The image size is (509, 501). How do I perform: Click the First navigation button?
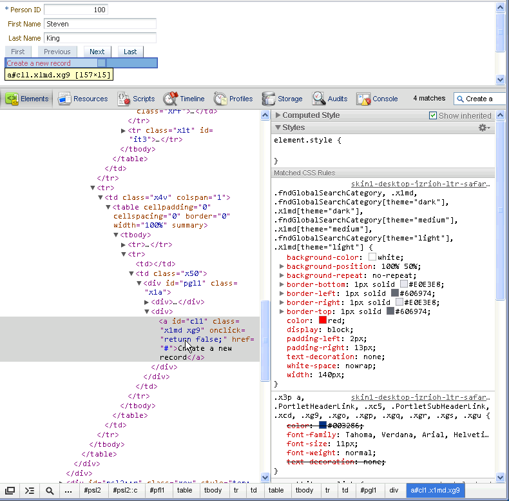click(18, 52)
